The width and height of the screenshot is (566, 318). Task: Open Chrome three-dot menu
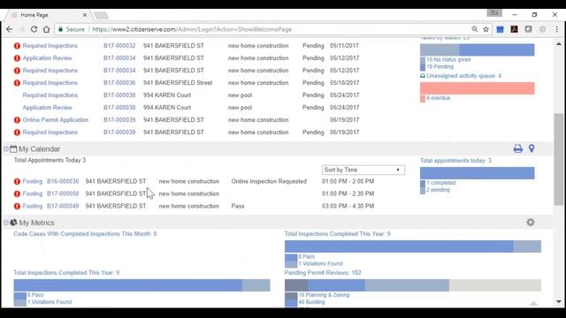556,29
